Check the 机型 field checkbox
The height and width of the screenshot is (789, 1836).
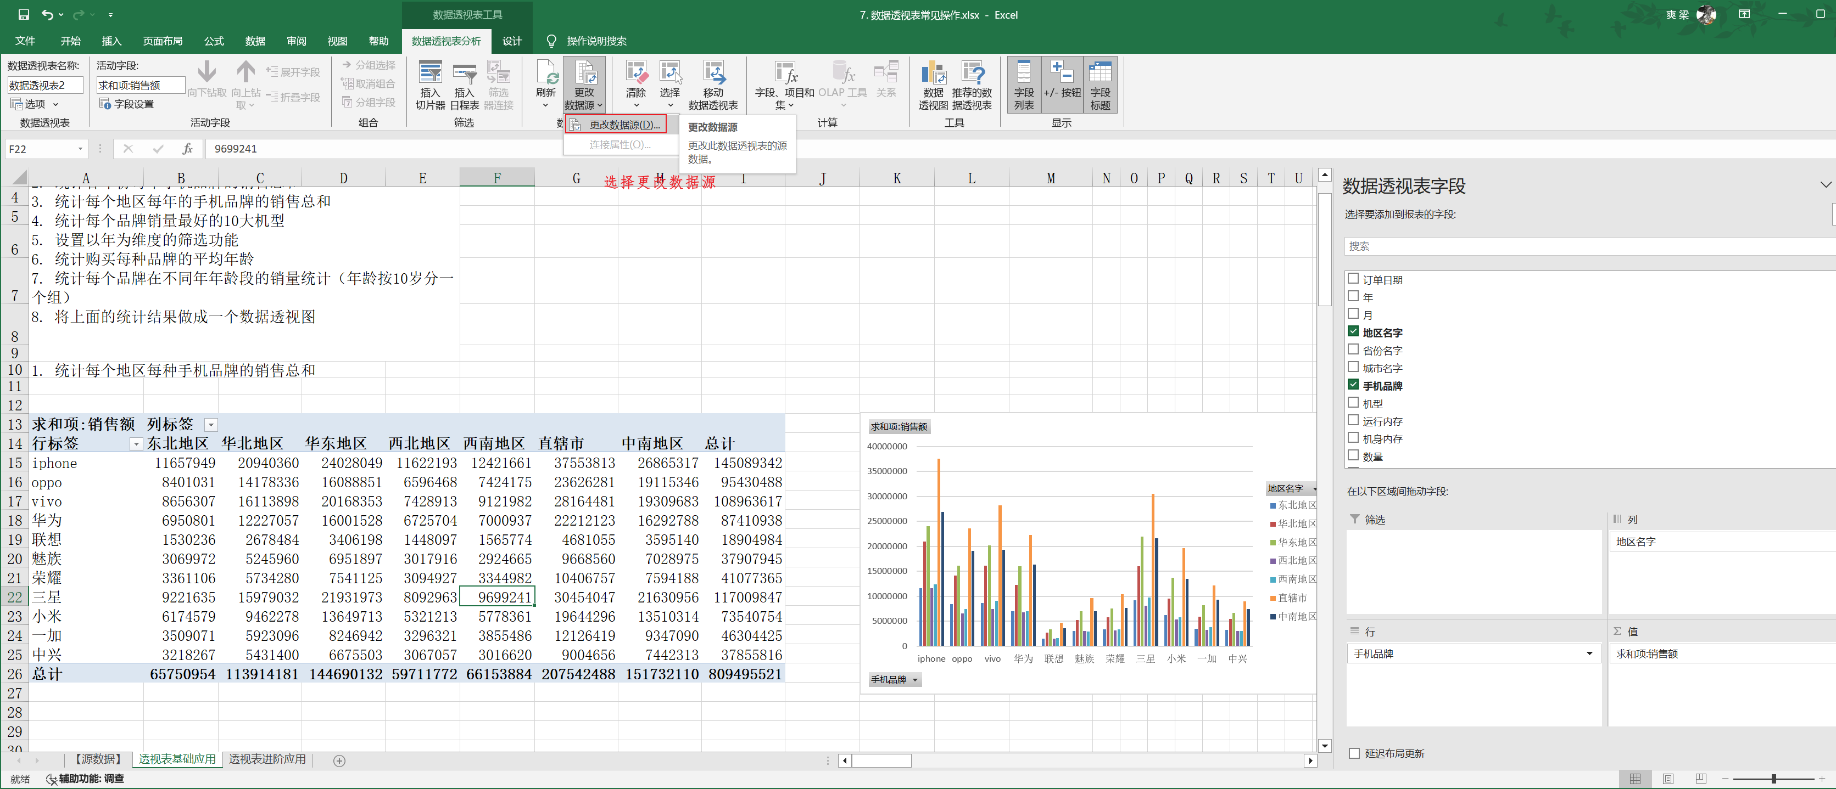click(x=1353, y=403)
